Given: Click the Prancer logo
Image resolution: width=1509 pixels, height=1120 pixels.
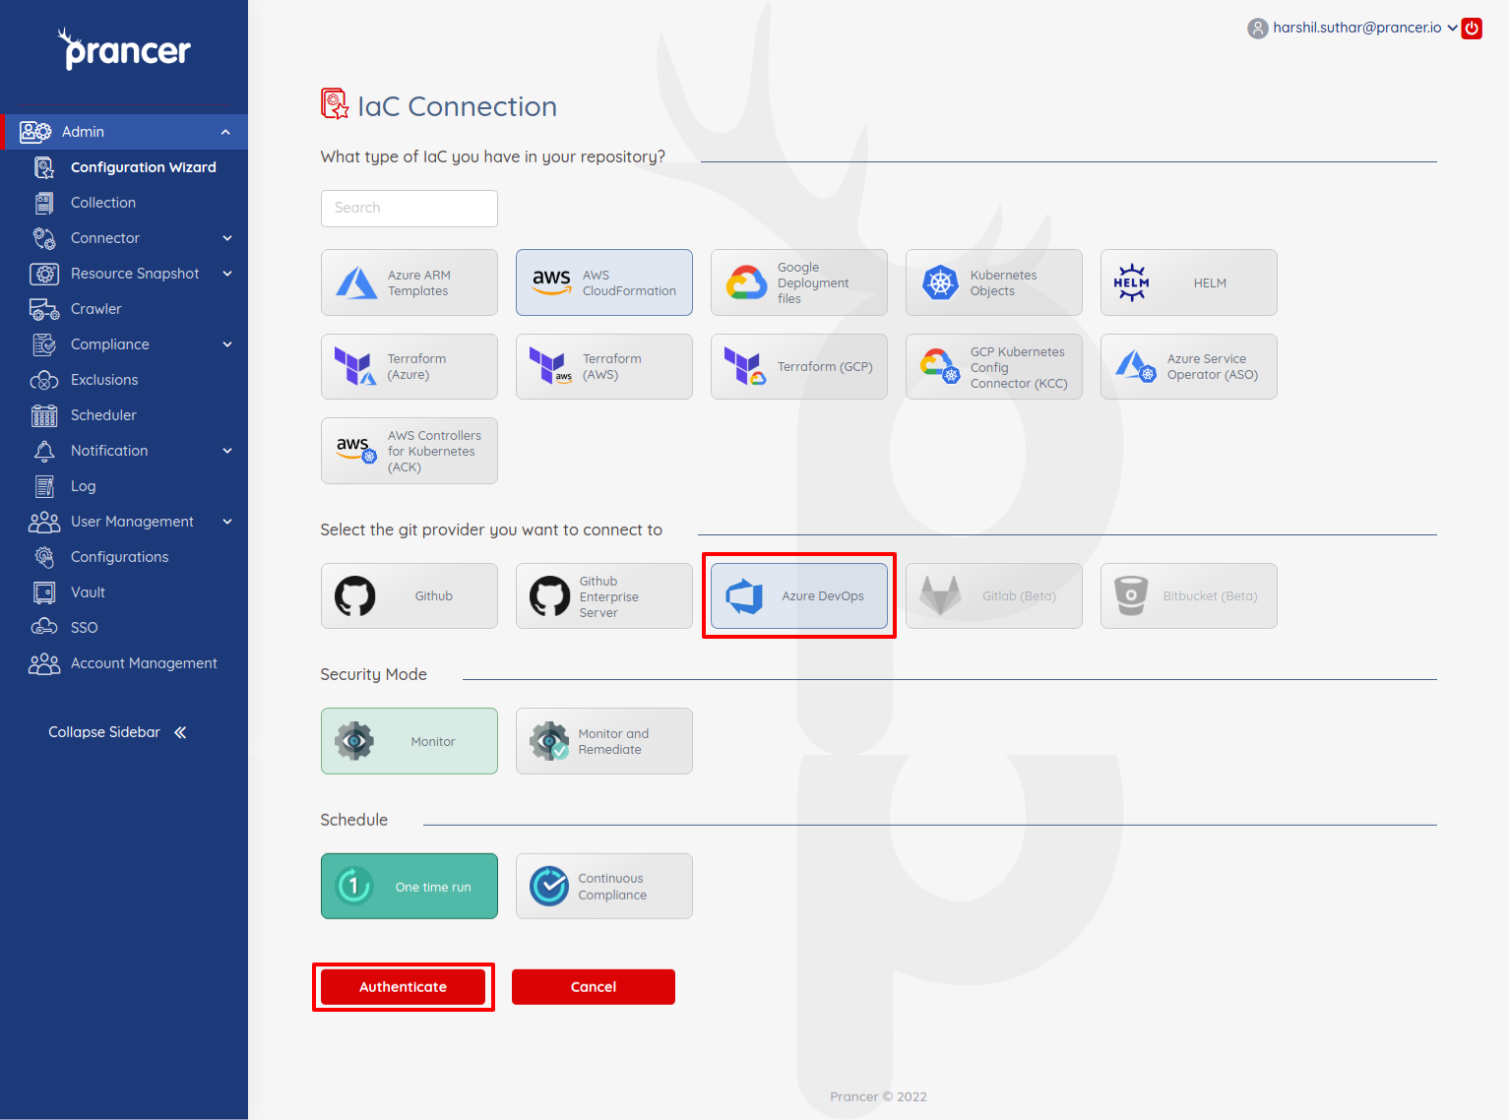Looking at the screenshot, I should (x=124, y=48).
